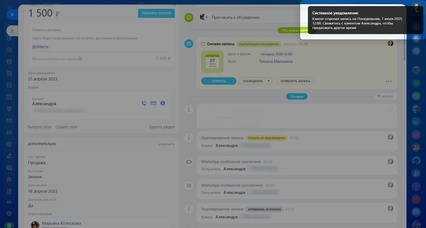Click the ОТКРЫТО, НЕ ПОДТВЕРЖДЕНО status badge

267,138
